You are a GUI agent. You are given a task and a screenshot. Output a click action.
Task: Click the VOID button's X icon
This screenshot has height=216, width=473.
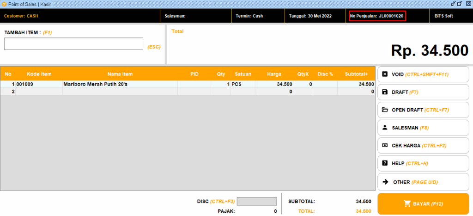[385, 74]
